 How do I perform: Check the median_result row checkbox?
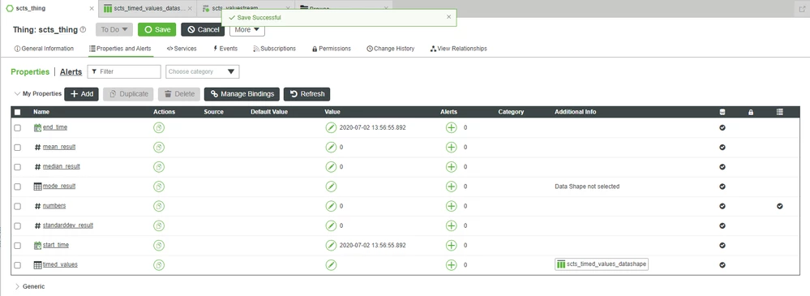18,167
